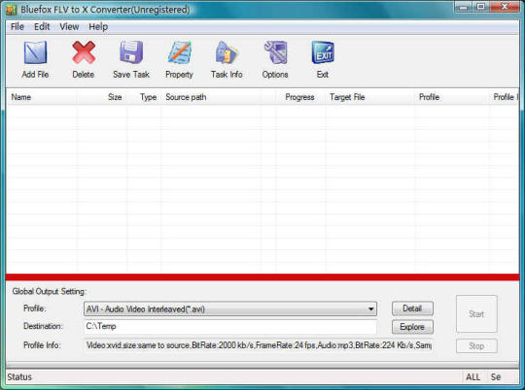Screen dimensions: 525x390
Task: Click the Explore button
Action: 412,327
